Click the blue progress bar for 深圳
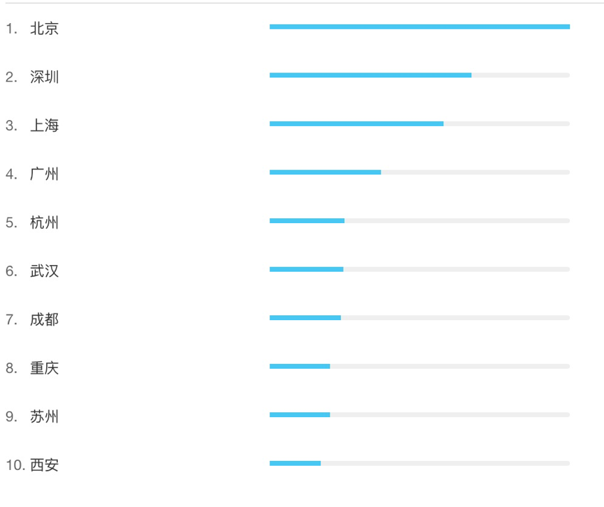The width and height of the screenshot is (604, 507). tap(370, 75)
